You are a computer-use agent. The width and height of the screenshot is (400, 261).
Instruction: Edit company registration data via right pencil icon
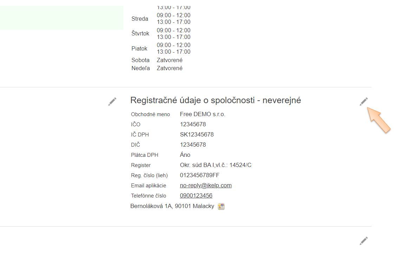click(363, 102)
